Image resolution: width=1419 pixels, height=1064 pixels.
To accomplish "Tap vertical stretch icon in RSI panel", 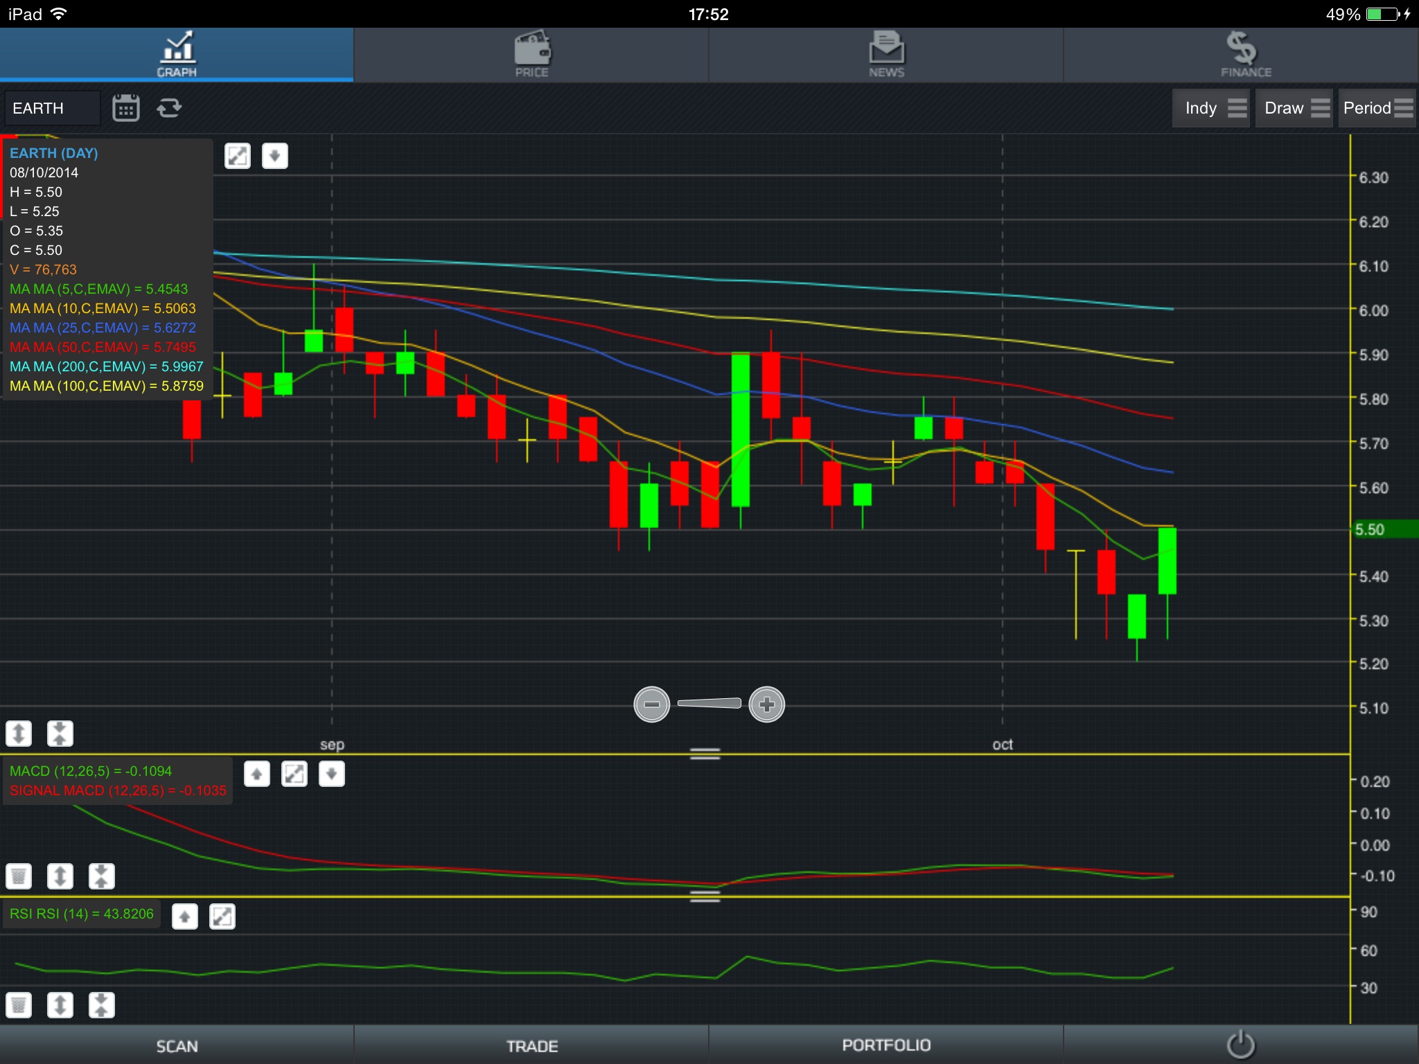I will [60, 1005].
